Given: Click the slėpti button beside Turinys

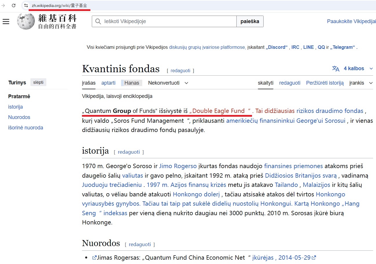Looking at the screenshot, I should 38,82.
